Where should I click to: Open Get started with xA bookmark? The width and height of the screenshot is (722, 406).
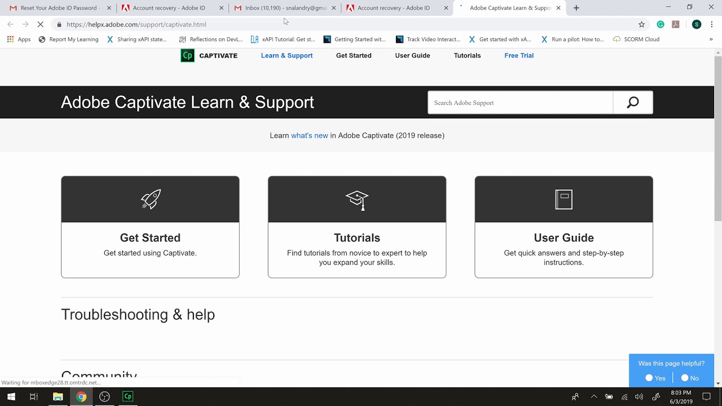click(x=500, y=39)
